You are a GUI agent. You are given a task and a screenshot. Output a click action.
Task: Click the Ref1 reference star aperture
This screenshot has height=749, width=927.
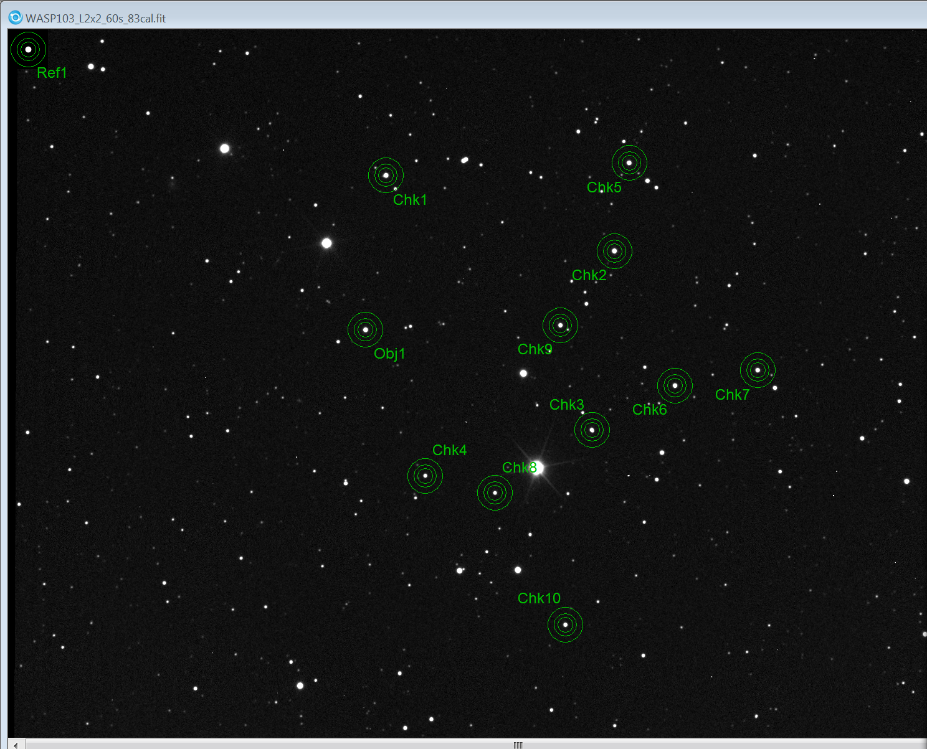pos(28,49)
